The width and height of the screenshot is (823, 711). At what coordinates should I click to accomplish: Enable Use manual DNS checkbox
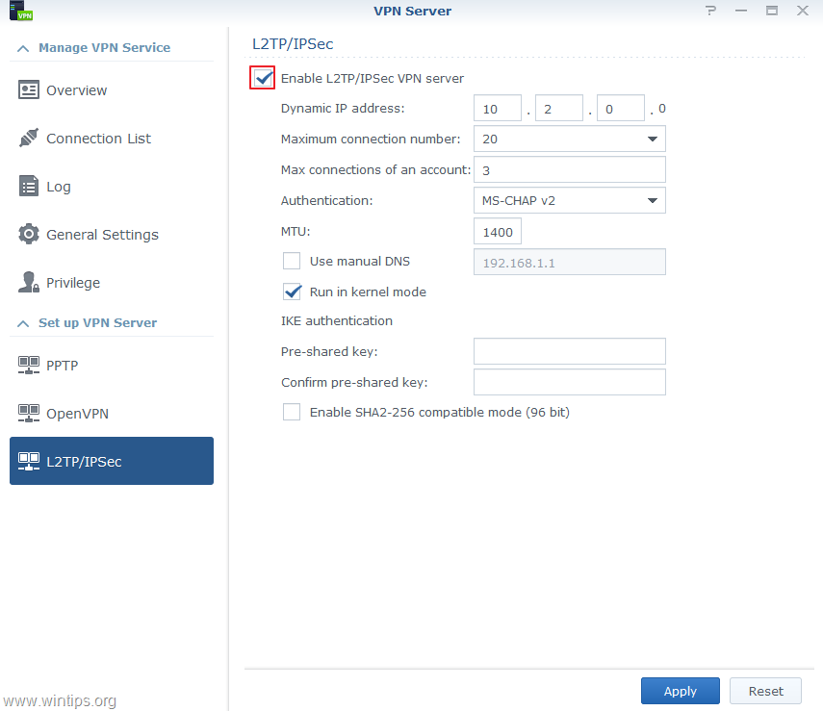point(292,261)
